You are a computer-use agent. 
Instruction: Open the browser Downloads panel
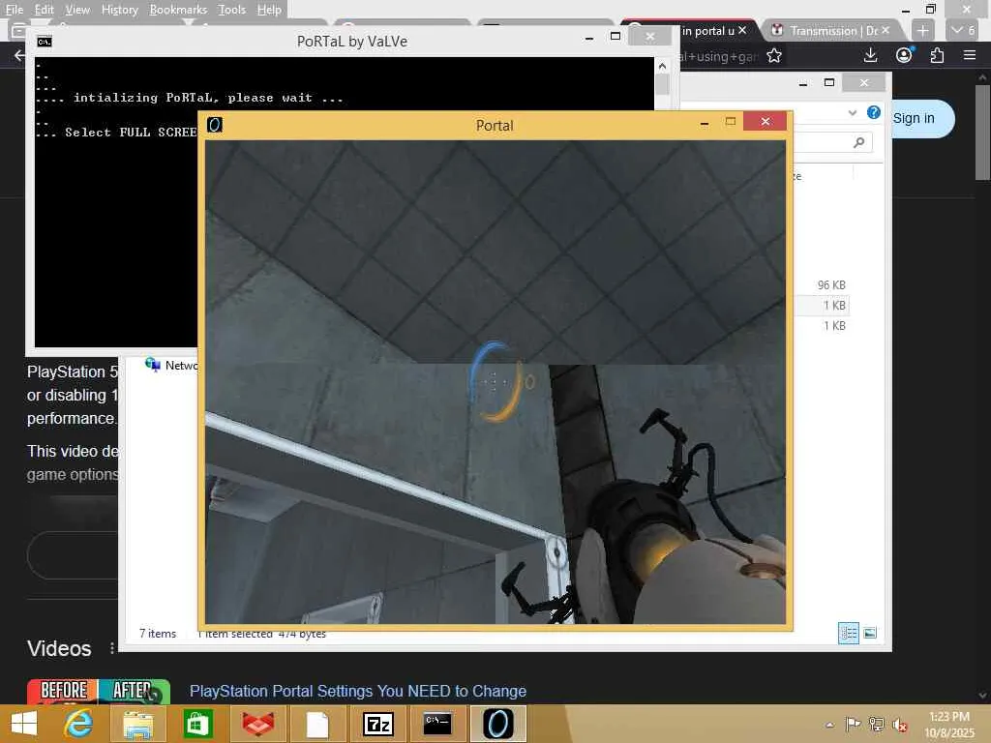click(x=870, y=55)
